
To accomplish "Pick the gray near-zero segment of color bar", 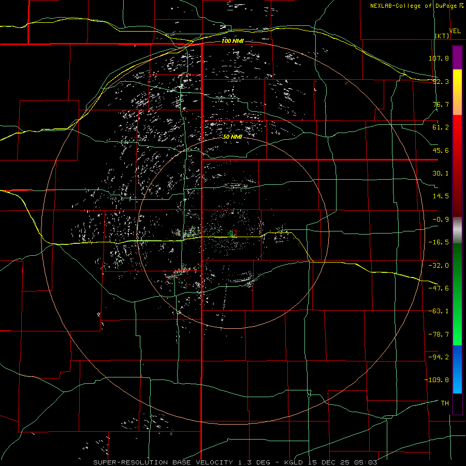I will coord(457,230).
